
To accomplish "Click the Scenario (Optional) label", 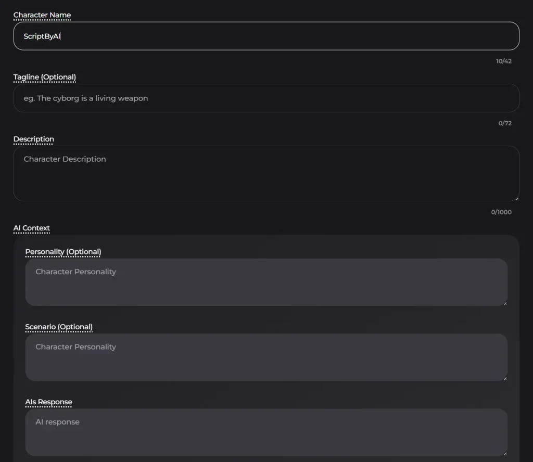I will 59,327.
